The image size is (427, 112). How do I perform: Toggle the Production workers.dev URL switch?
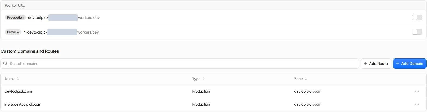417,18
